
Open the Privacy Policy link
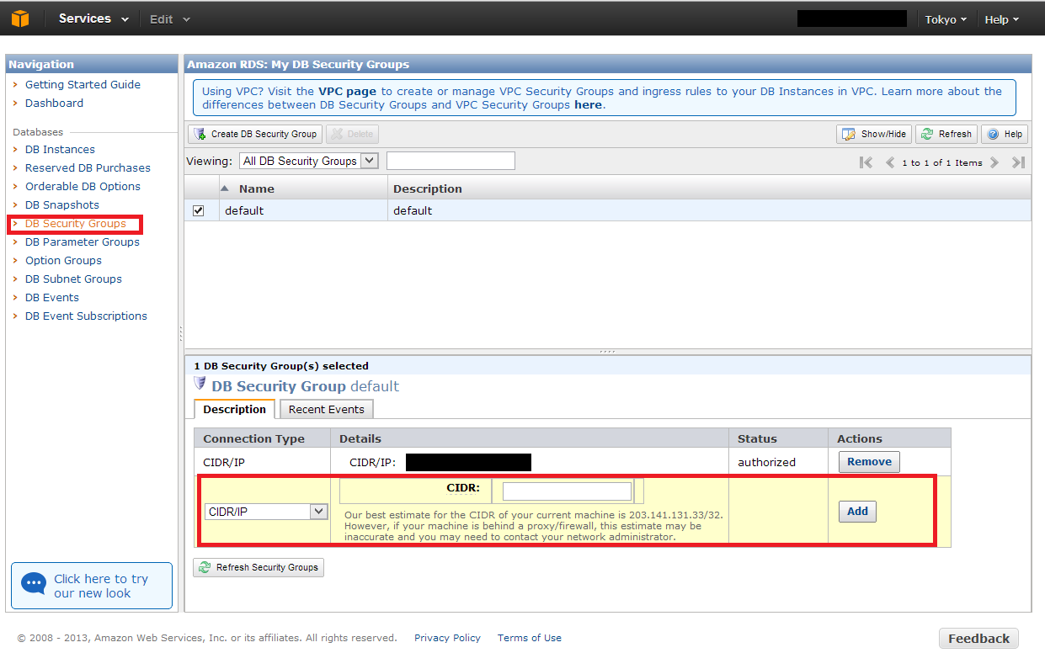click(447, 638)
